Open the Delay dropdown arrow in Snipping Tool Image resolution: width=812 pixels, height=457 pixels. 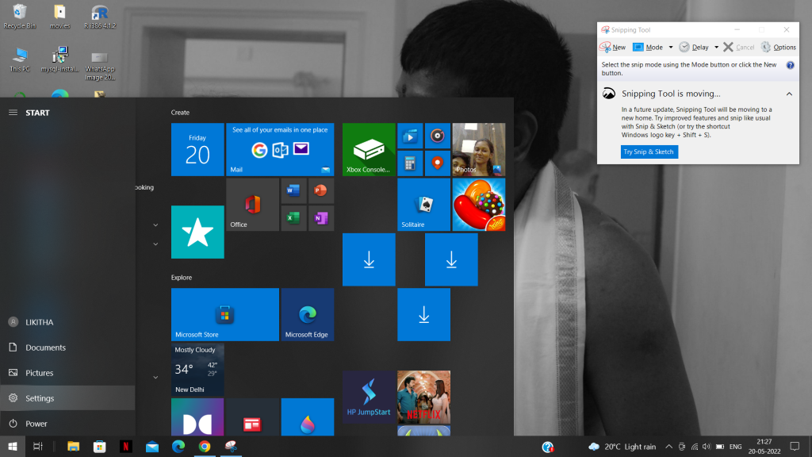pyautogui.click(x=716, y=48)
